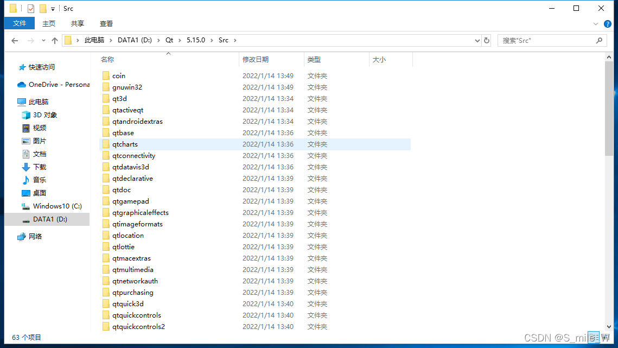Click Qt in the address path

click(x=169, y=40)
